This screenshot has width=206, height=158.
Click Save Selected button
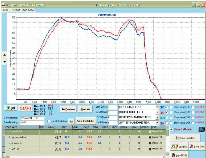[x=185, y=138]
